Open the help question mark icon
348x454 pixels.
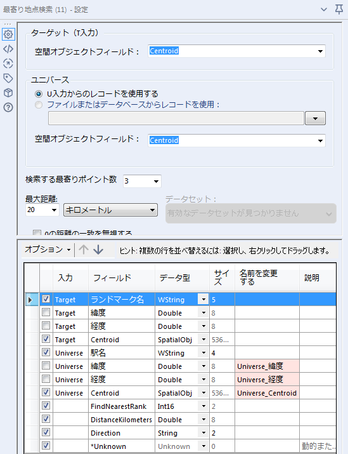(x=8, y=107)
